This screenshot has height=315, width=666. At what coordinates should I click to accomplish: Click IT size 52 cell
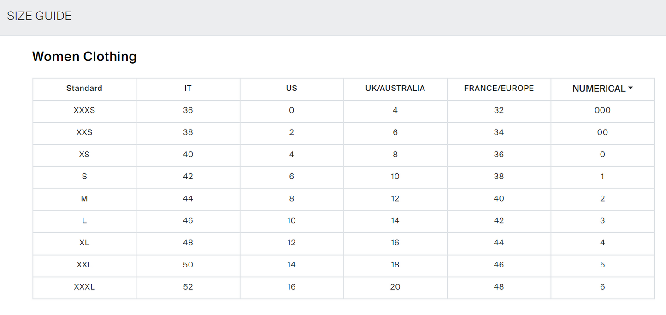(x=188, y=287)
